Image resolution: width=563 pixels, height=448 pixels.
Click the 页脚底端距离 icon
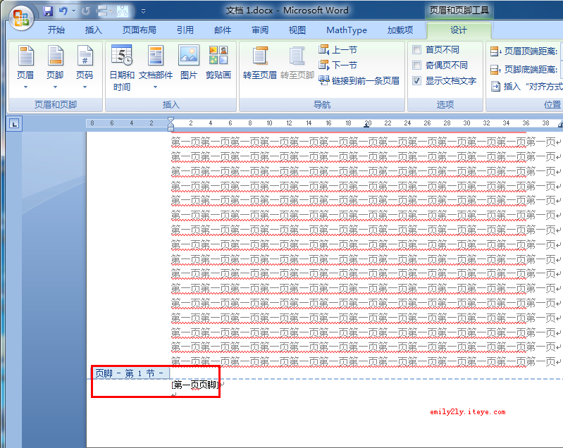tap(495, 69)
